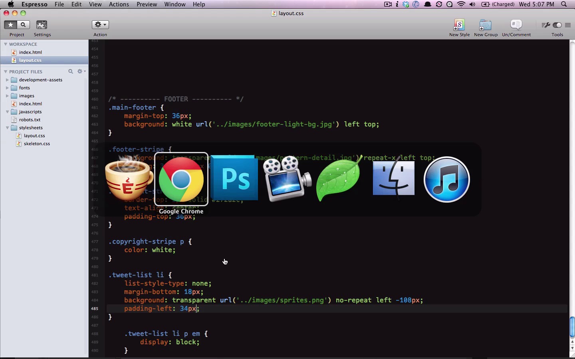Click the New Style toolbar icon

point(459,25)
